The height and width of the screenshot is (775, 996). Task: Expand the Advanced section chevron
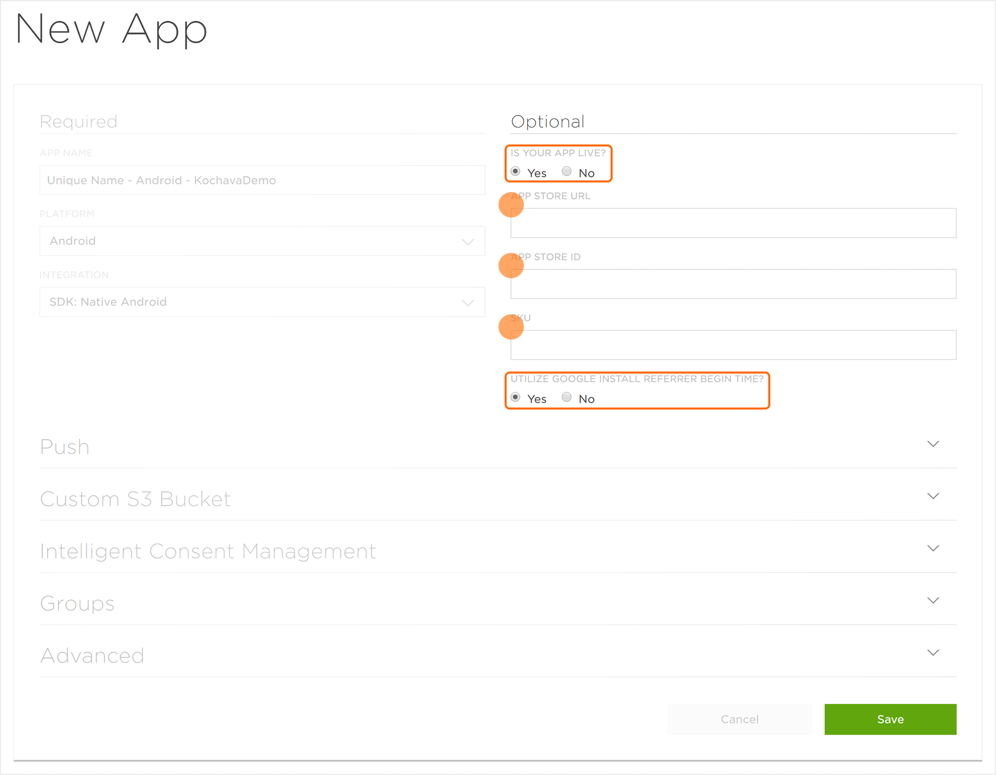pyautogui.click(x=933, y=653)
